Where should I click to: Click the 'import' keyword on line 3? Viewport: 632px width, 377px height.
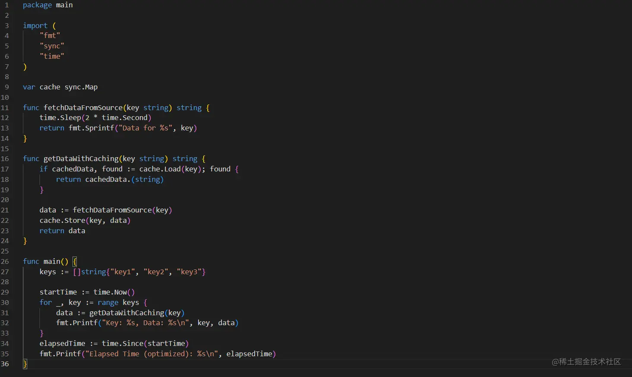(35, 25)
